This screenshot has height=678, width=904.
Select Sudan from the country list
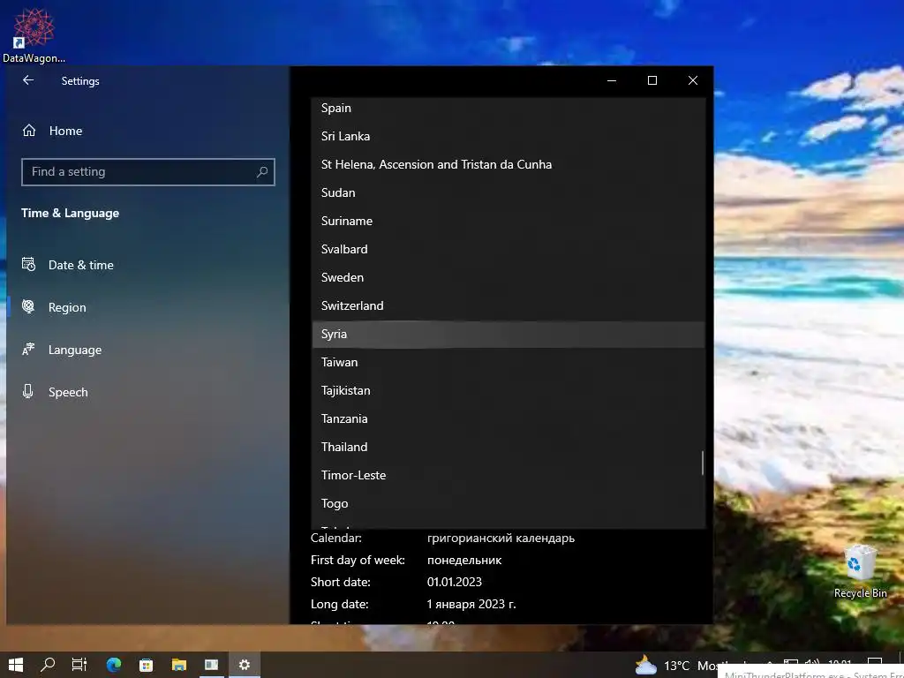[508, 192]
